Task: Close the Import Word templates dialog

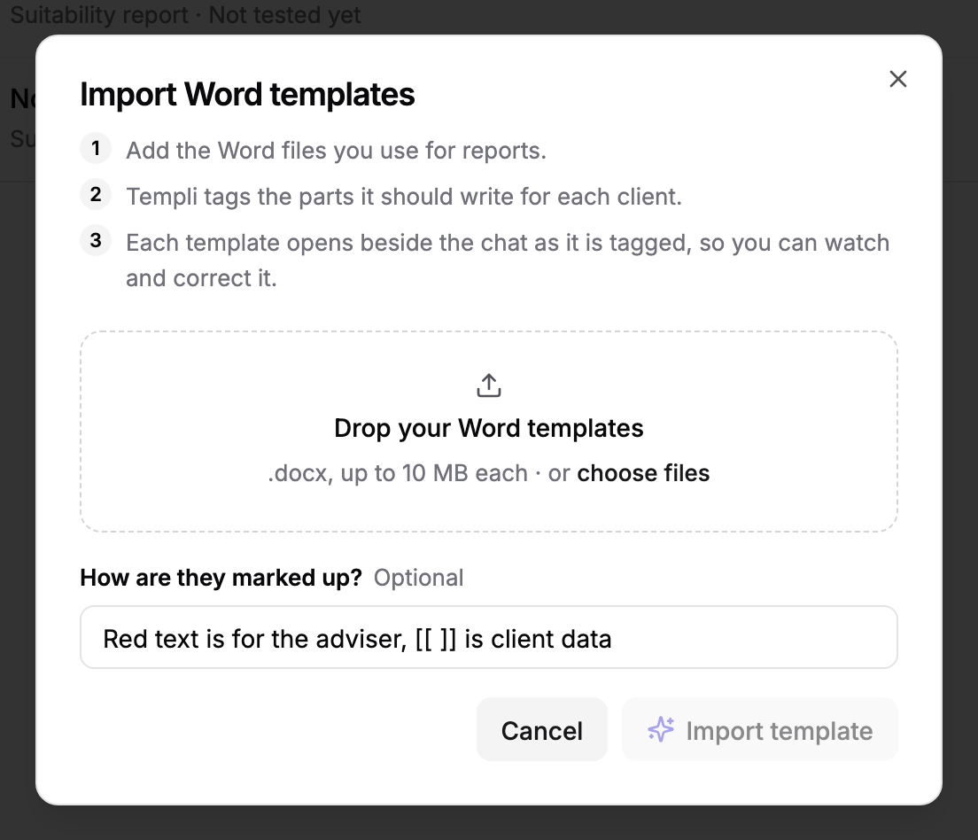Action: coord(897,79)
